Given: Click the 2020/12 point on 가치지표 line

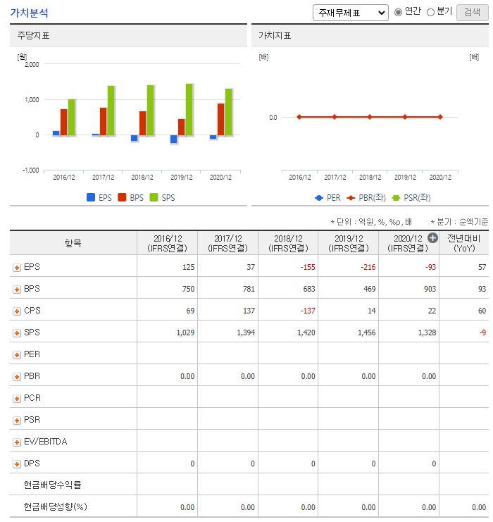Looking at the screenshot, I should coord(440,117).
